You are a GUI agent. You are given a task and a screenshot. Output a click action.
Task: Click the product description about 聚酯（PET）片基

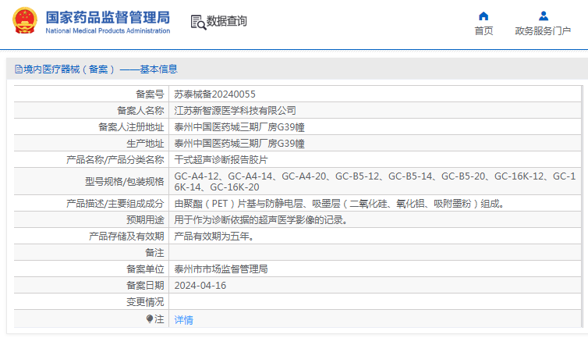point(340,204)
